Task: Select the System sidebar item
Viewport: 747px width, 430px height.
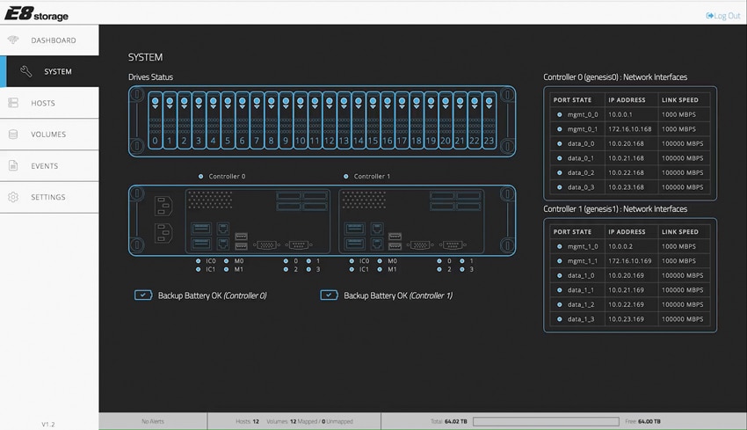Action: (49, 71)
